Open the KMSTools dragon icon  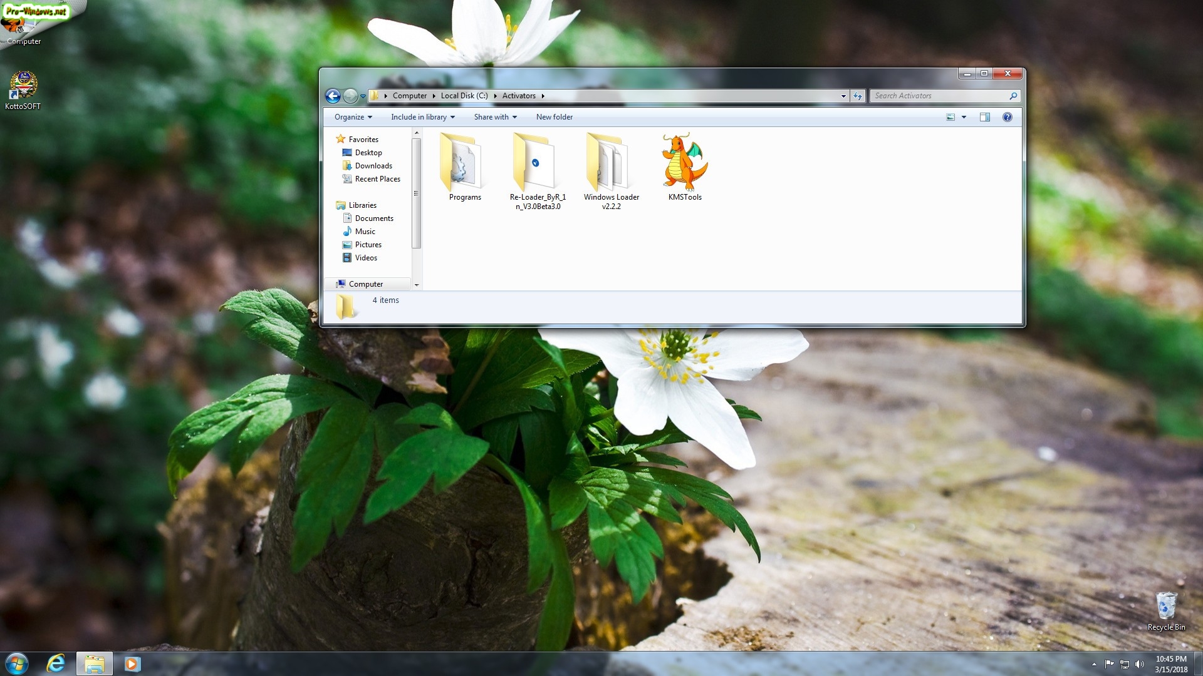click(x=684, y=163)
